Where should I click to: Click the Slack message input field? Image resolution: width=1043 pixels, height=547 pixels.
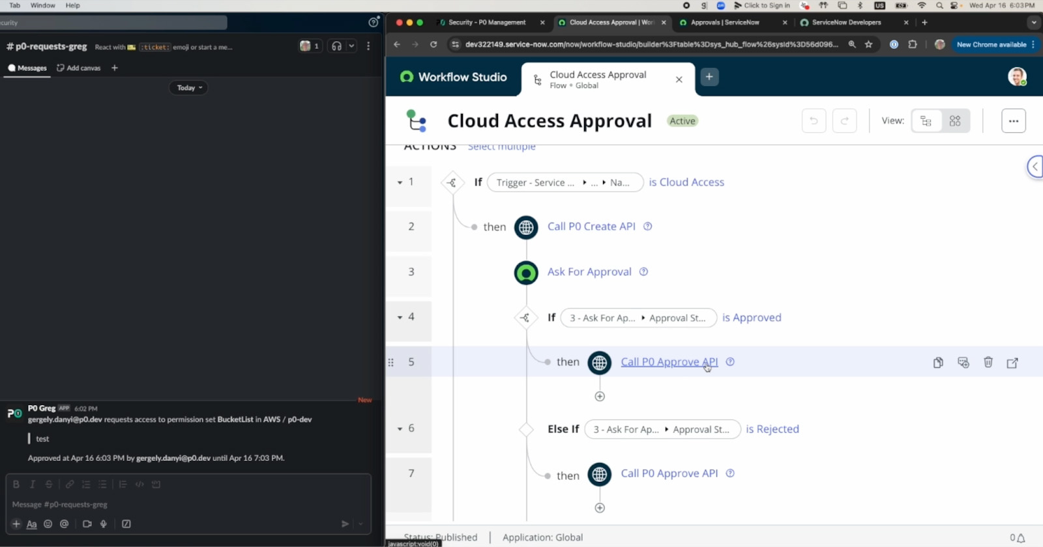click(x=188, y=505)
